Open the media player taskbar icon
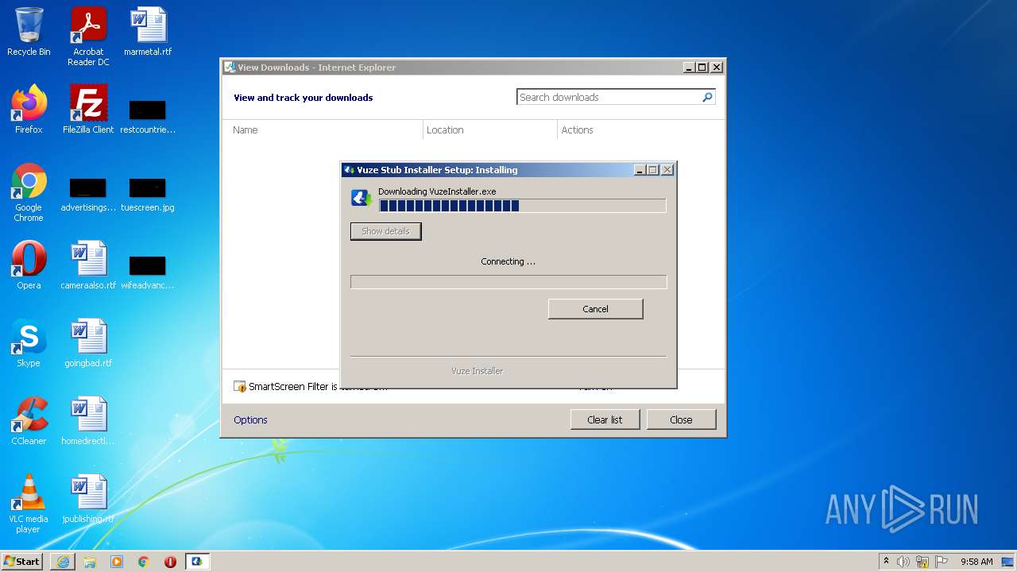 pos(117,562)
